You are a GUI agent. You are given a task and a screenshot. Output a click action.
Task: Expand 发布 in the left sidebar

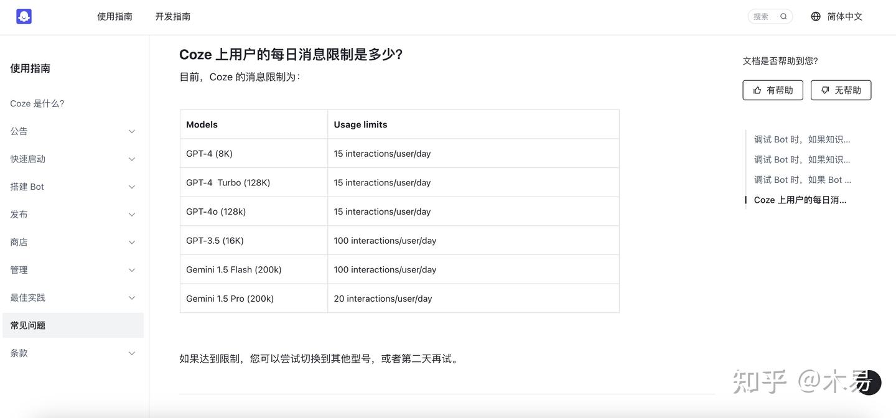pyautogui.click(x=129, y=213)
